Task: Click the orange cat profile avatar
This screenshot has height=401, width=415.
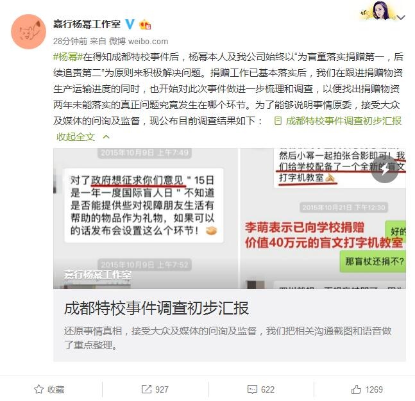Action: pos(28,32)
